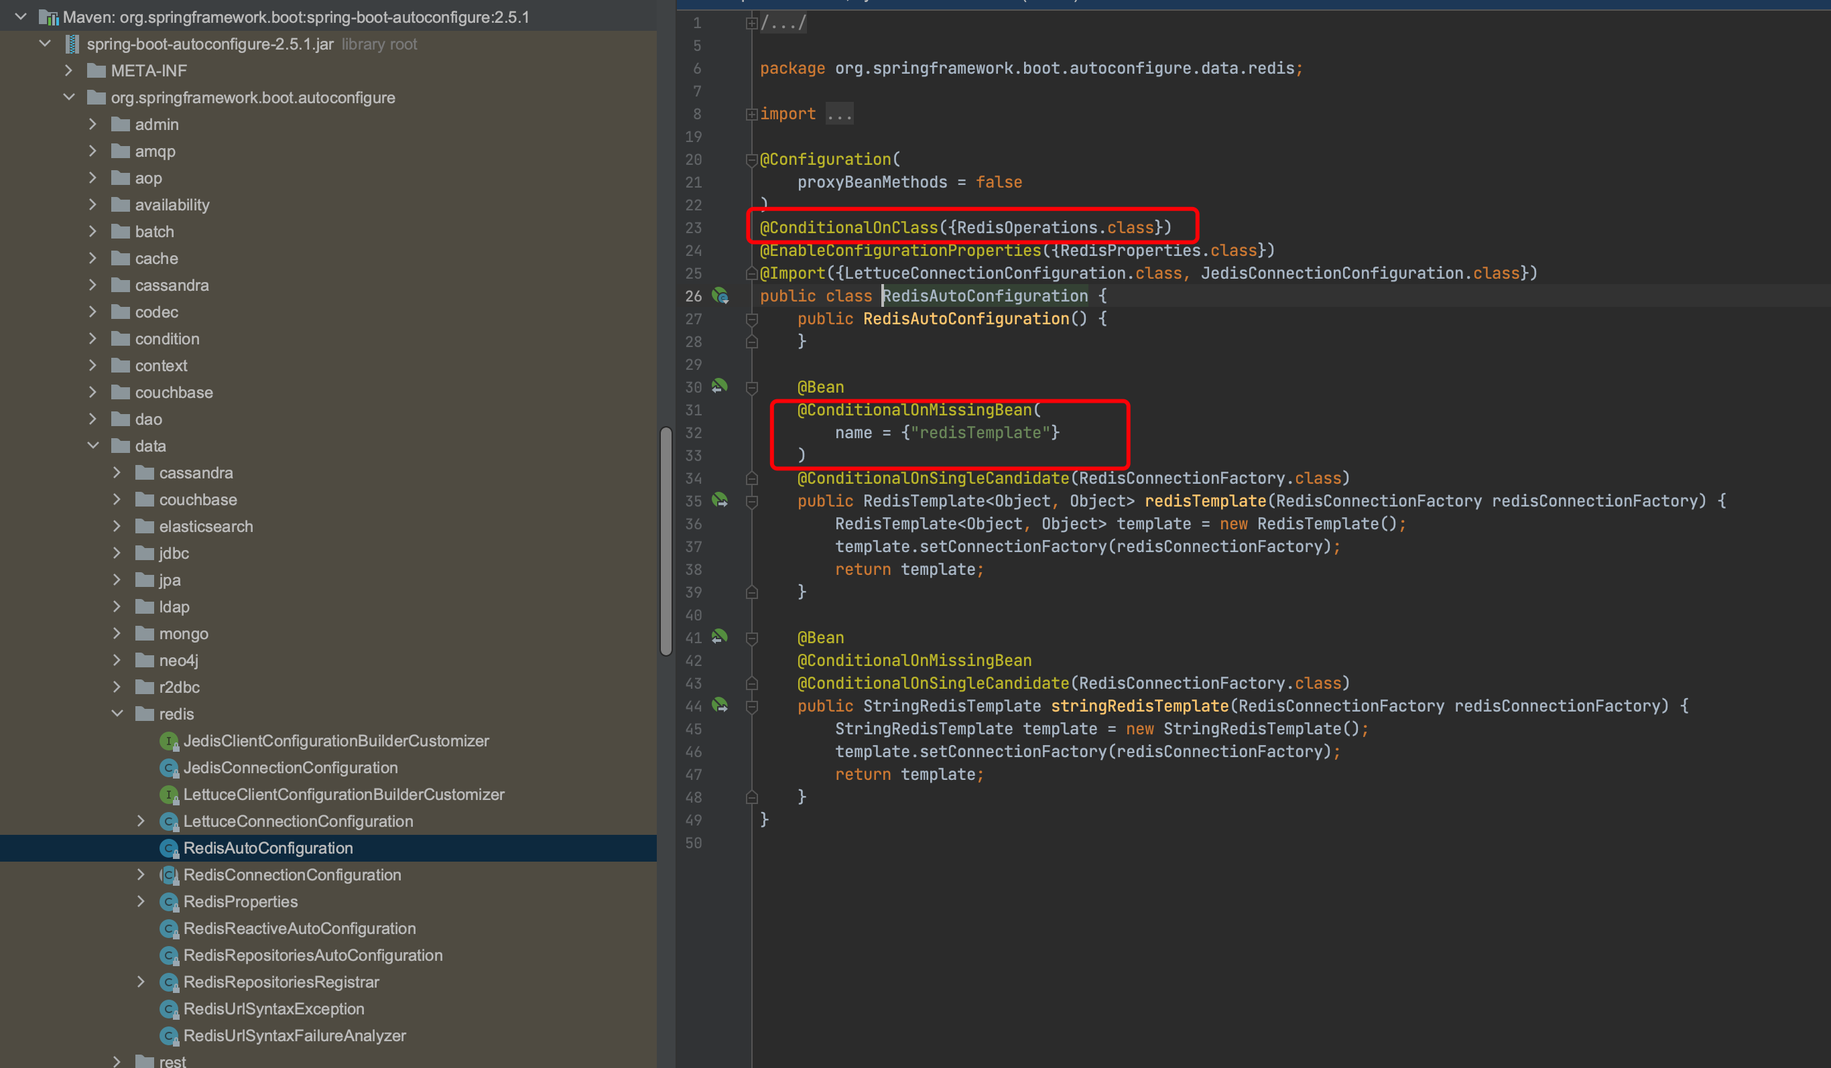This screenshot has width=1831, height=1068.
Task: Expand the rest package at the tree bottom
Action: 117,1061
